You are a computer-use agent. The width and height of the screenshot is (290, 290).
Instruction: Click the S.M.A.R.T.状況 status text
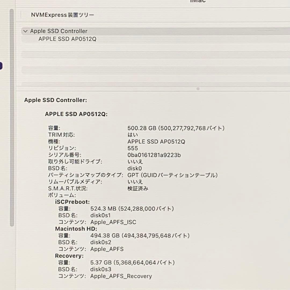pos(137,189)
